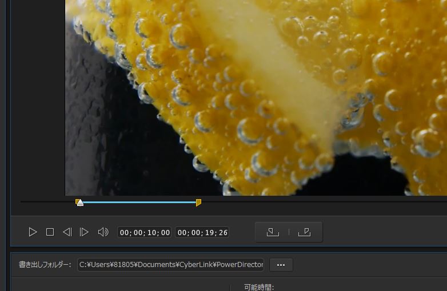Start playback with the play button
The image size is (447, 291).
pos(33,232)
